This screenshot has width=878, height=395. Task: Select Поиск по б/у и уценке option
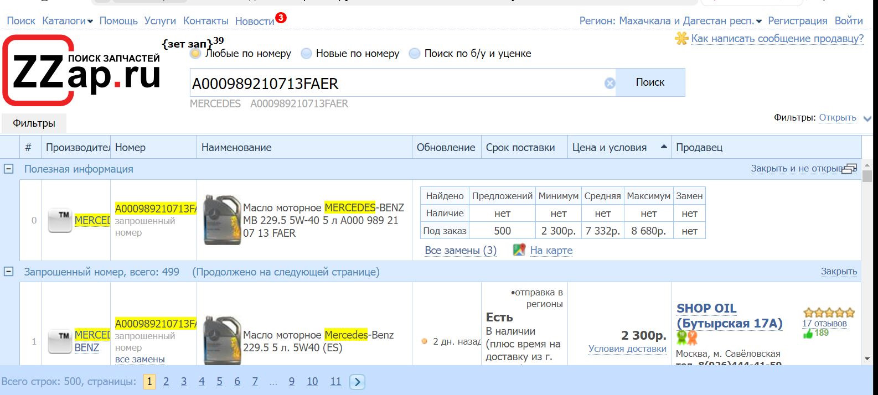tap(414, 54)
